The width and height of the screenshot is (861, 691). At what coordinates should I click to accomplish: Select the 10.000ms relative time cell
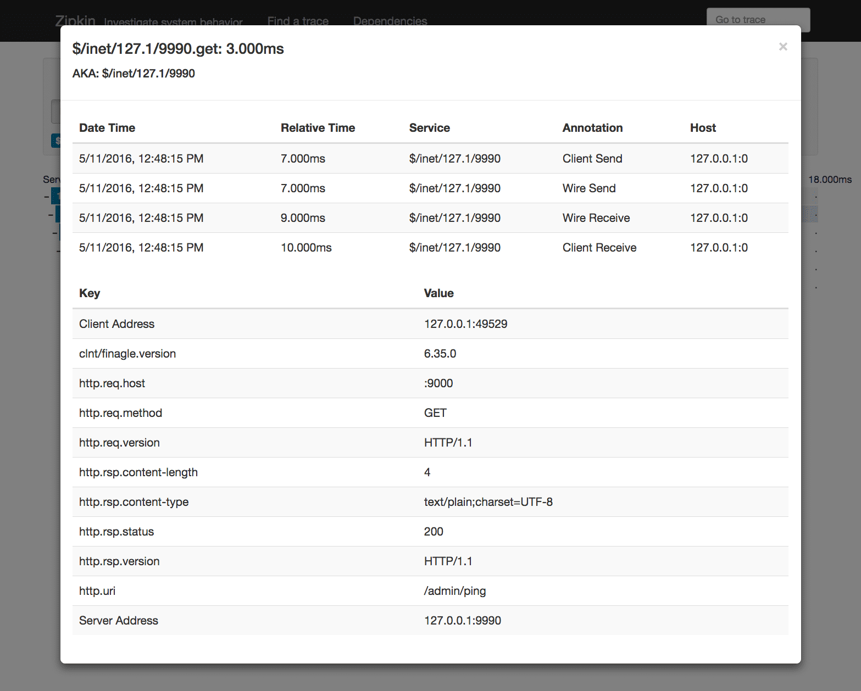306,248
